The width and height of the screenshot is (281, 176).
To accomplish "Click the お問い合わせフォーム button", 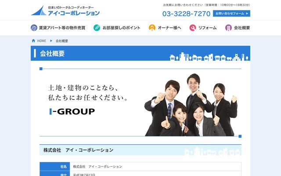I will pyautogui.click(x=231, y=14).
